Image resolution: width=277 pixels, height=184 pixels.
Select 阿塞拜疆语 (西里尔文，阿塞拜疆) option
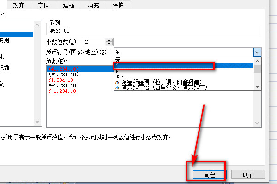coord(184,87)
